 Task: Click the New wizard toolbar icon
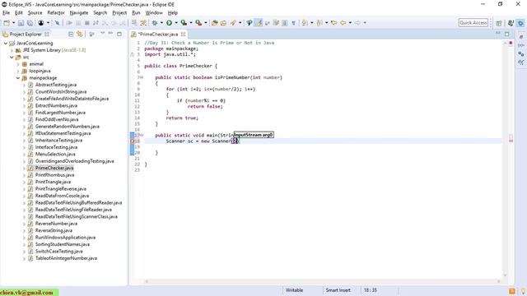point(7,23)
